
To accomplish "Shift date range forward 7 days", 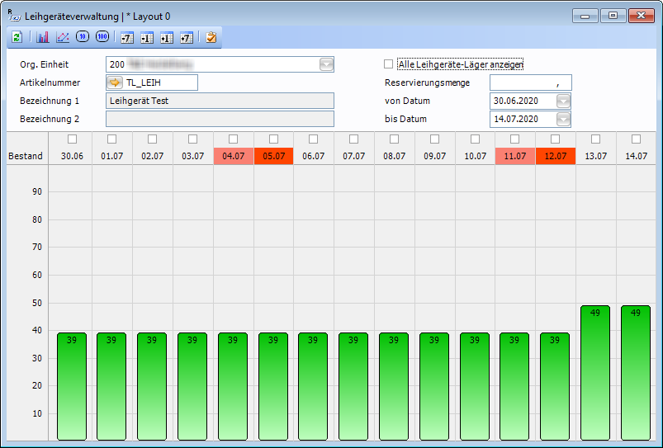I will 186,37.
